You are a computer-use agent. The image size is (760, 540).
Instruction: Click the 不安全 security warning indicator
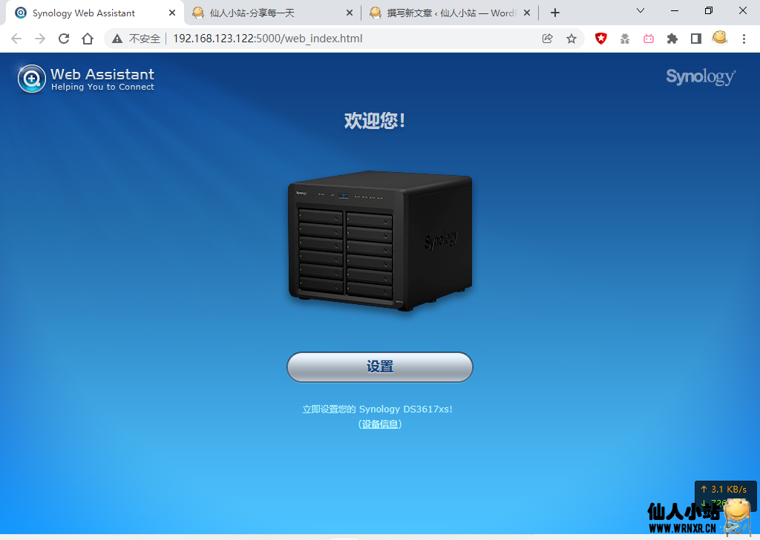137,39
